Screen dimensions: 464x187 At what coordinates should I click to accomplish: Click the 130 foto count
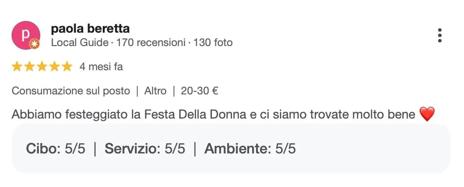(x=213, y=42)
